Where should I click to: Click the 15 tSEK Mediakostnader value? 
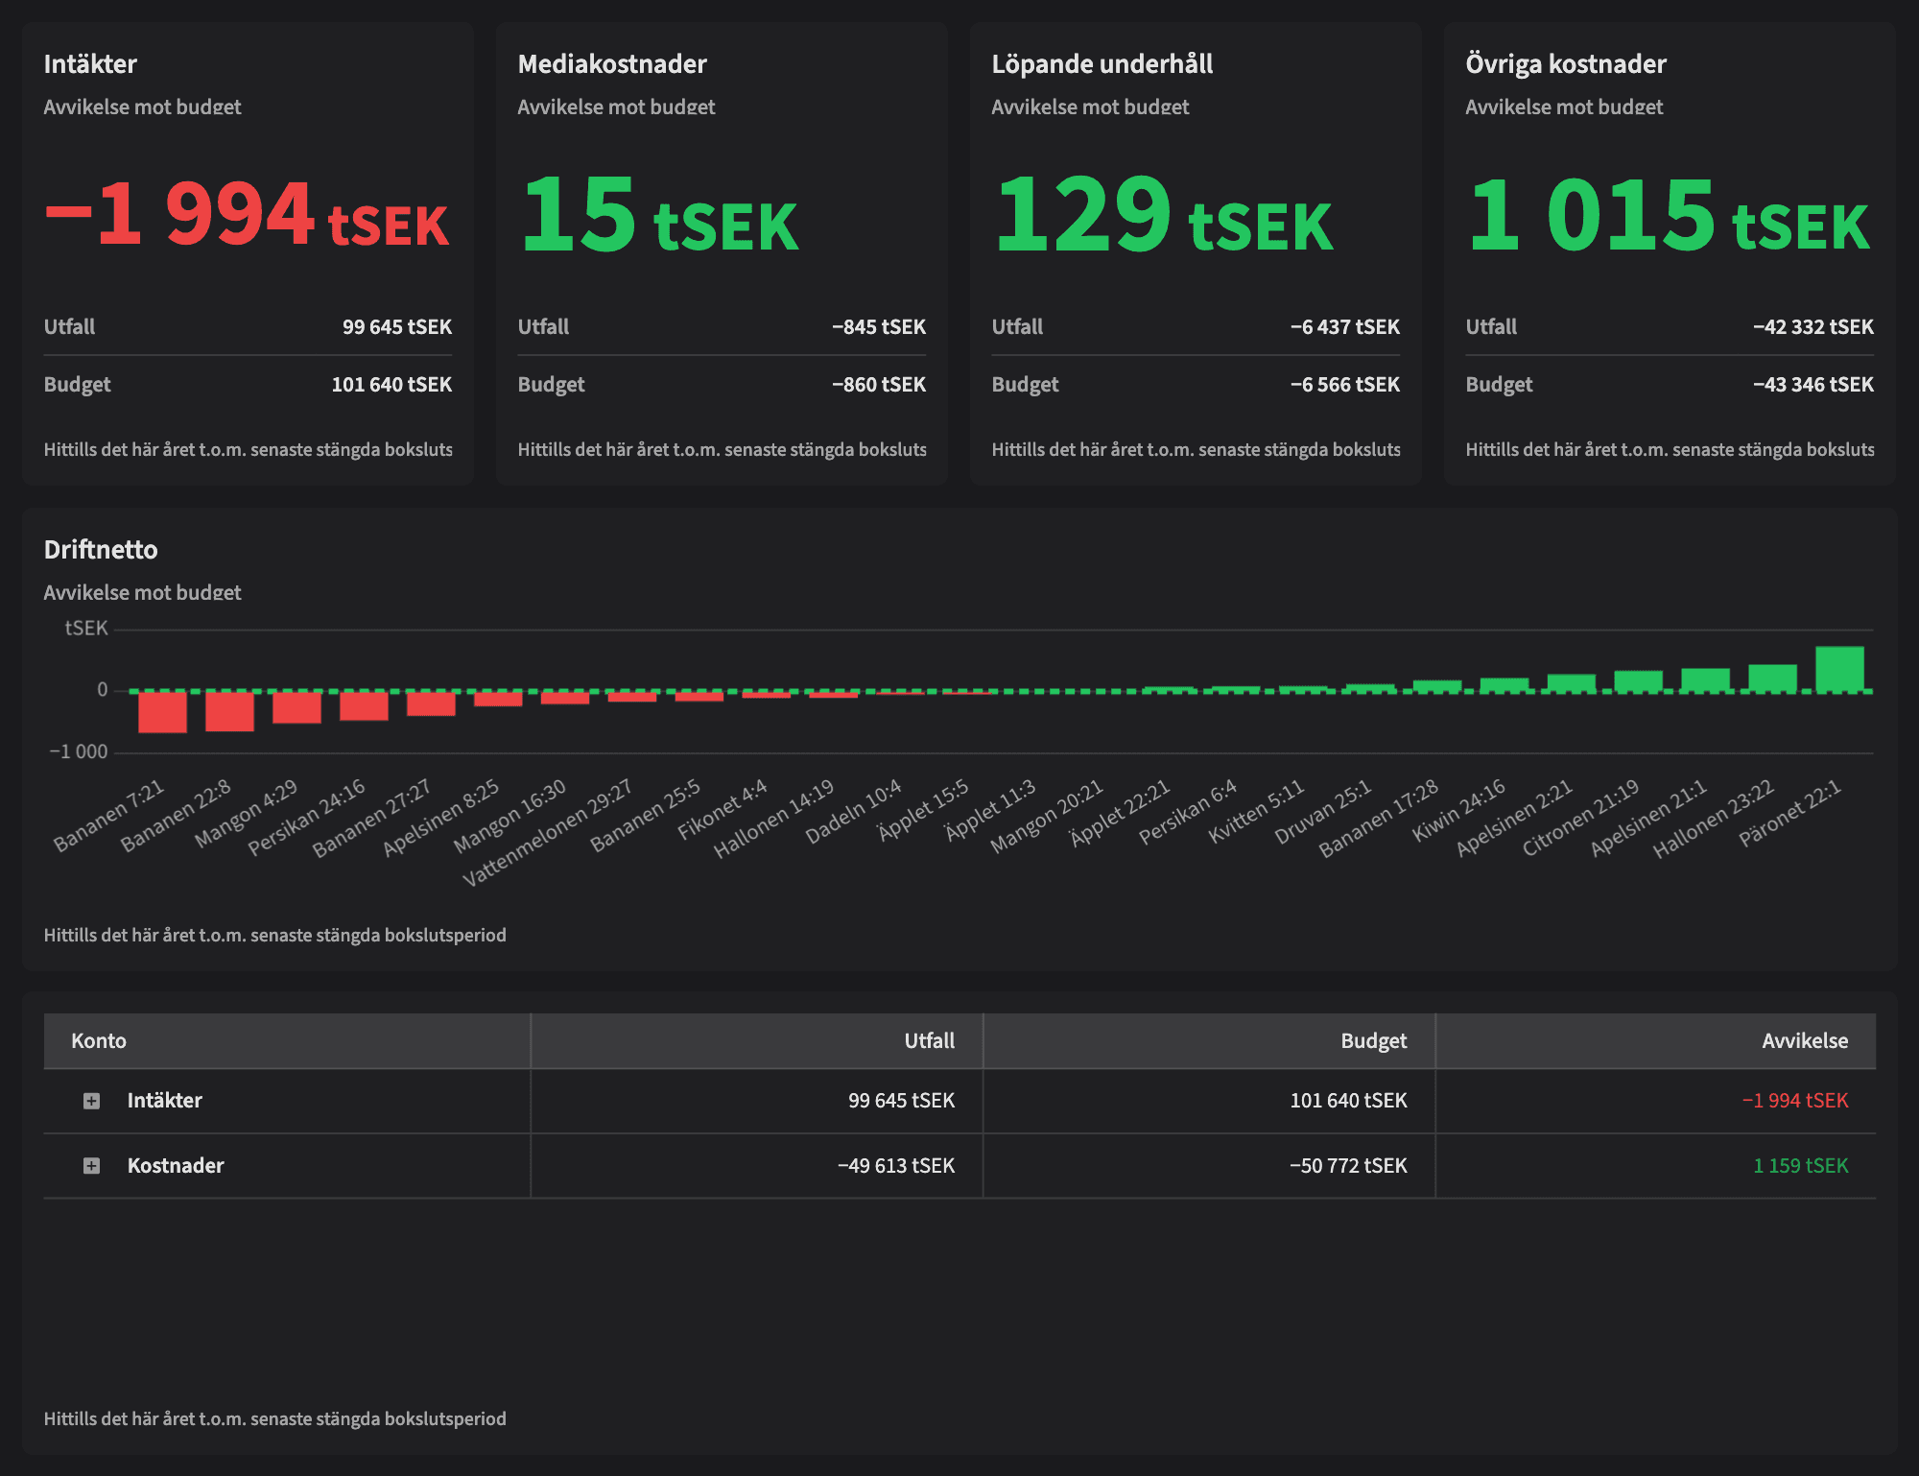tap(658, 215)
